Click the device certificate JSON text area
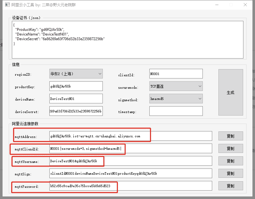Screen dimensions: 255x199 coord(127,40)
